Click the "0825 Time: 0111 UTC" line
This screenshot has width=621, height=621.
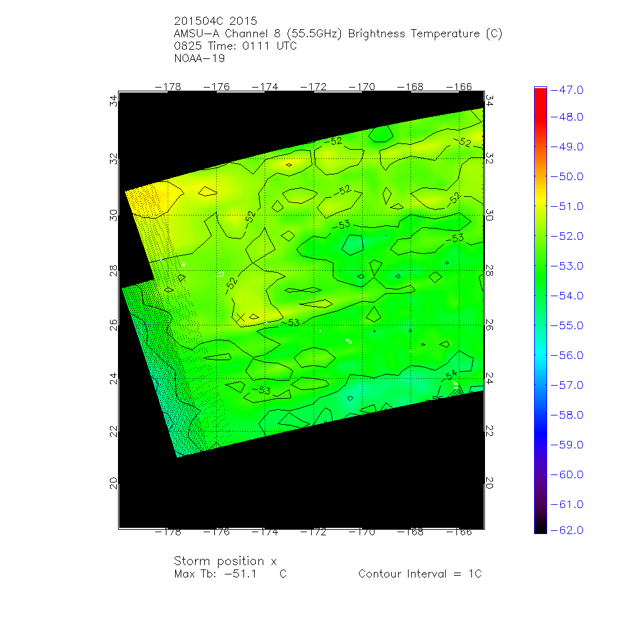click(235, 46)
